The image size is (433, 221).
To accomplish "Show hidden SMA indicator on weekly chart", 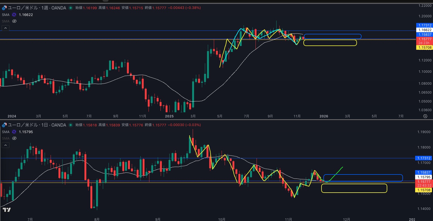I will tap(14, 21).
